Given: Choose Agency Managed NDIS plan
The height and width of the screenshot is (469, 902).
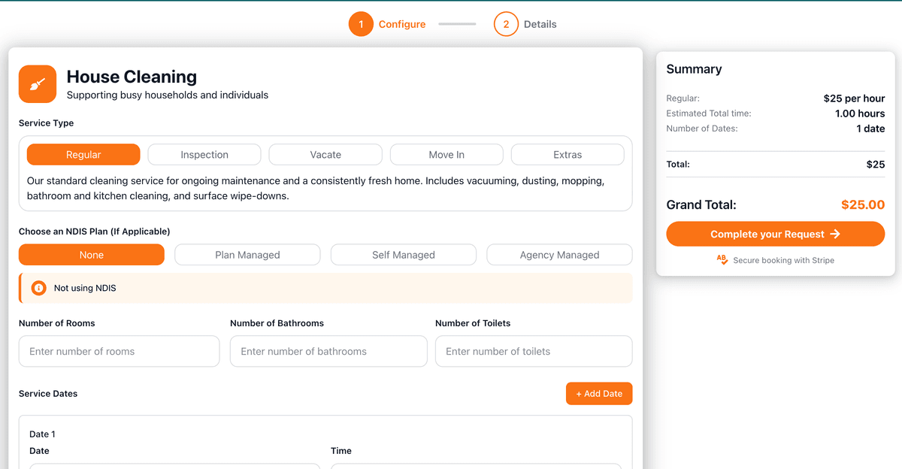Looking at the screenshot, I should click(559, 255).
